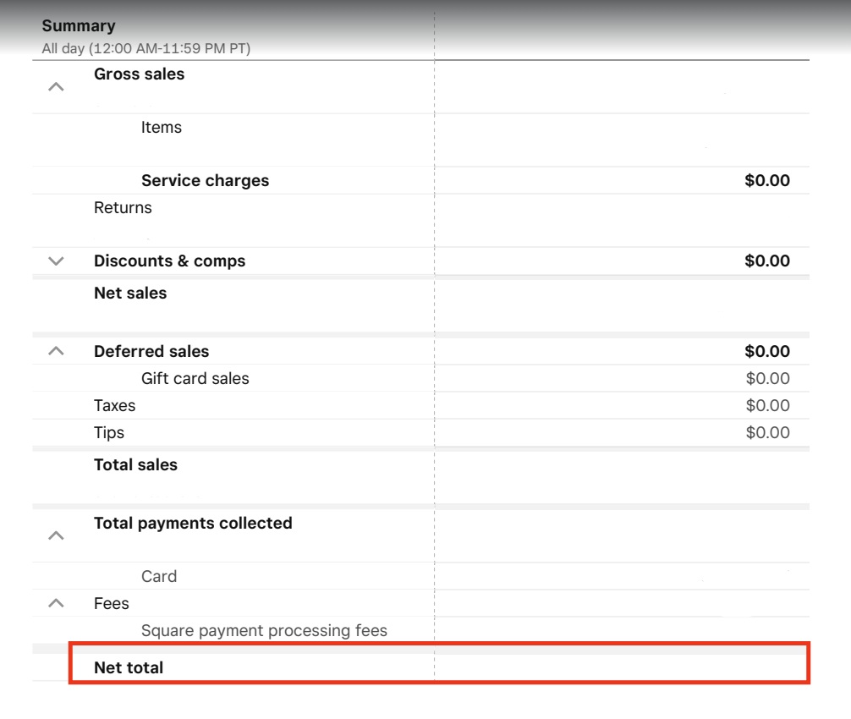The image size is (851, 719).
Task: Select the Gift card sales label
Action: [195, 379]
